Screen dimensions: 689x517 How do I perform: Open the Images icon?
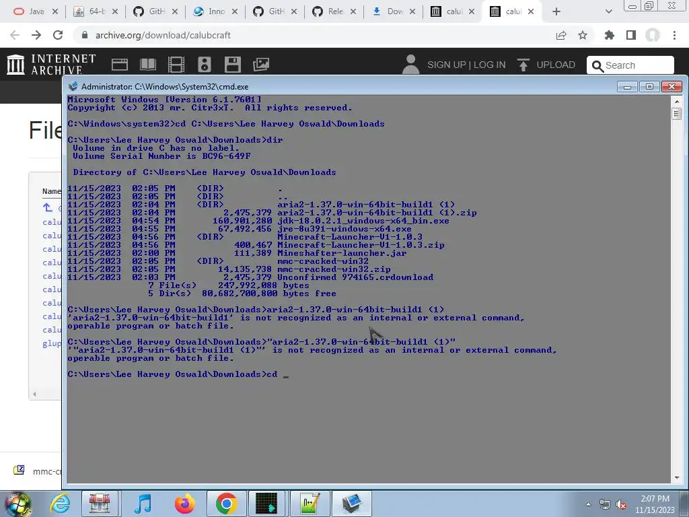pyautogui.click(x=261, y=65)
